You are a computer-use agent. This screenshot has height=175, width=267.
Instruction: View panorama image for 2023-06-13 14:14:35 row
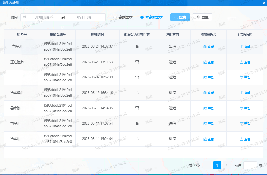click(x=245, y=108)
